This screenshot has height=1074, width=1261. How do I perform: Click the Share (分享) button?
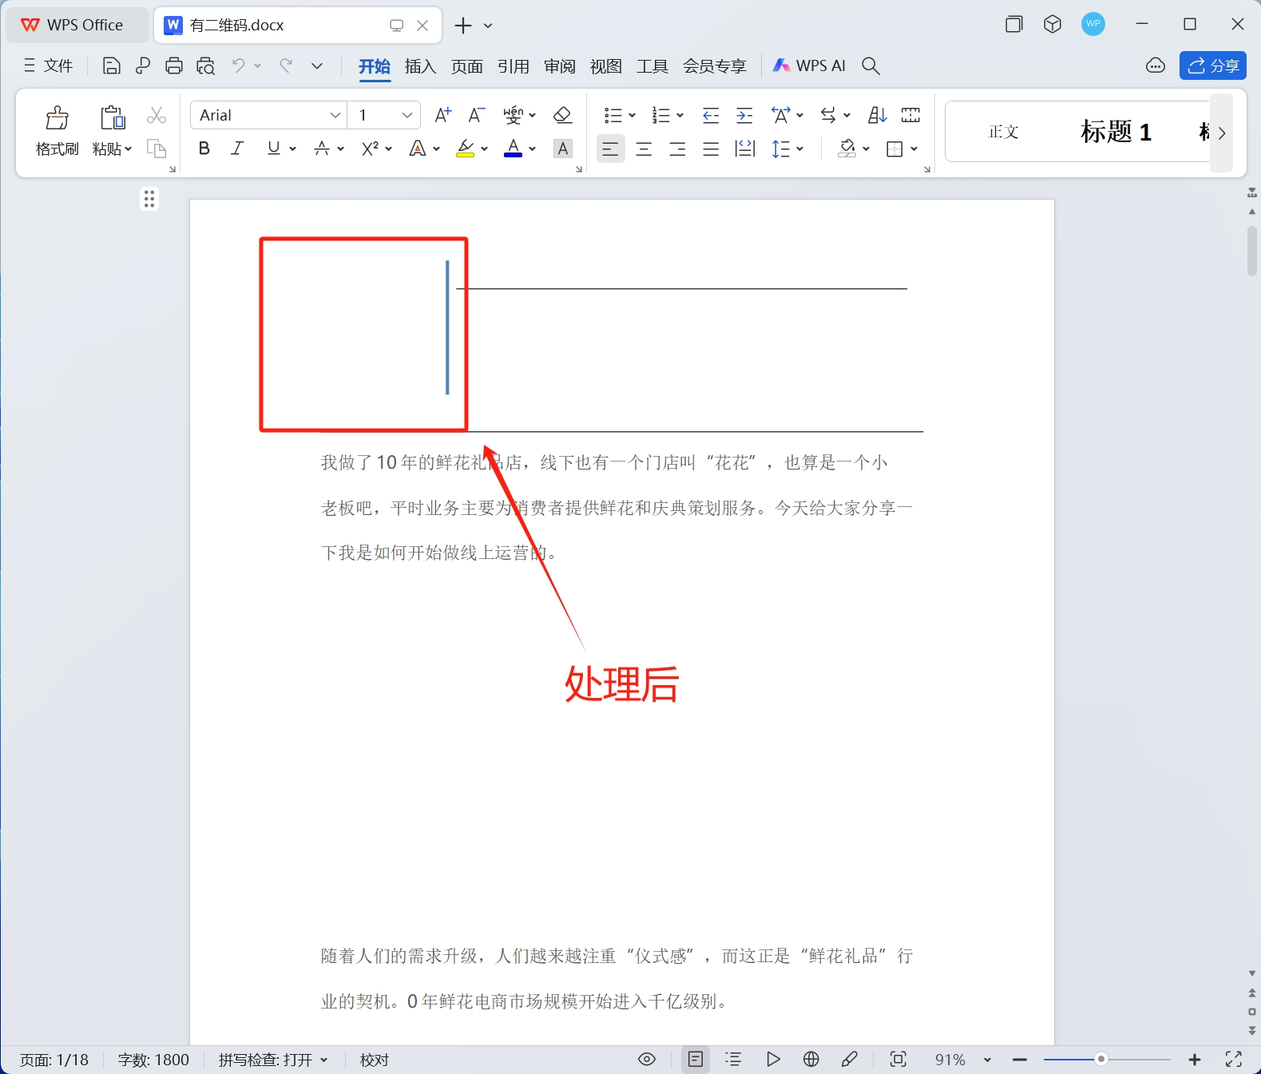point(1213,66)
